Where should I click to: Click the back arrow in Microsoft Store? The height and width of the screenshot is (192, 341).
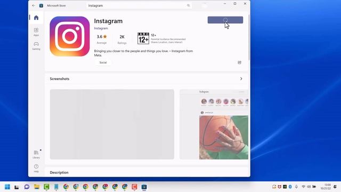[x=34, y=5]
